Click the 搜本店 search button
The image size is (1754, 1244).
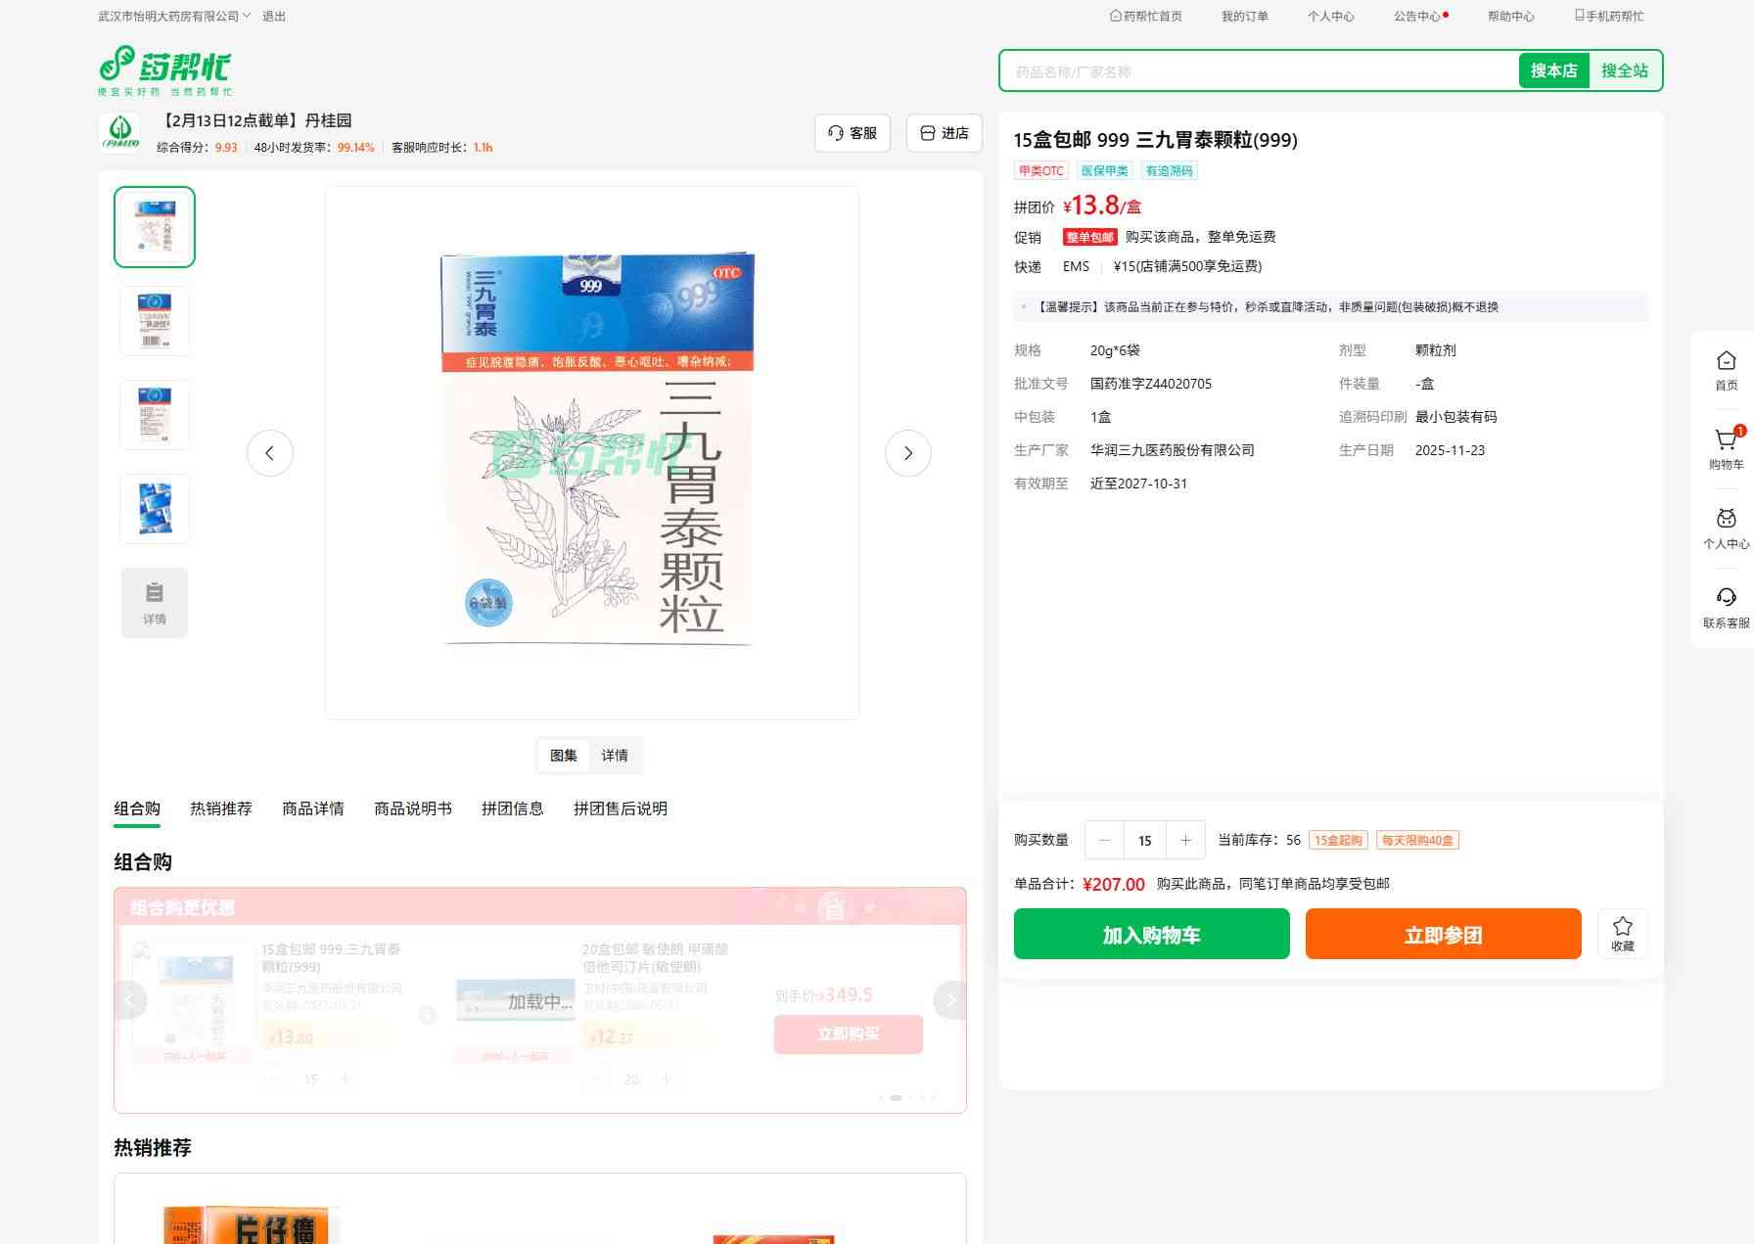(1553, 71)
